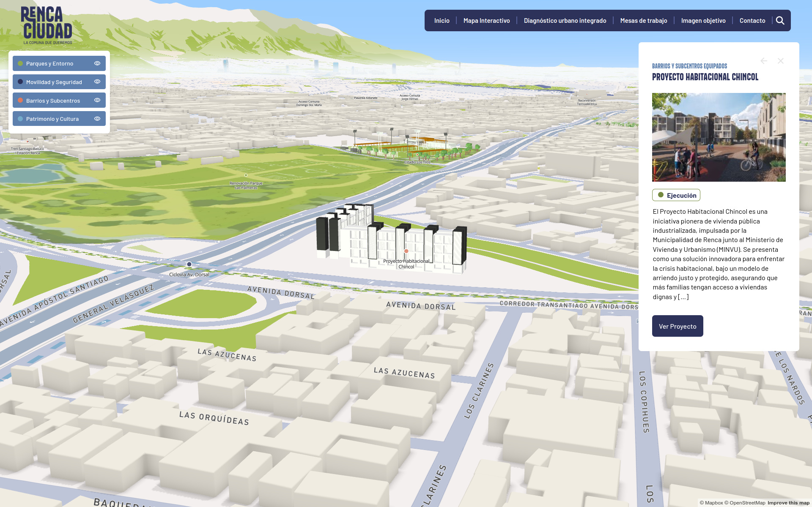Open the search magnifier icon
The width and height of the screenshot is (812, 507).
(780, 21)
